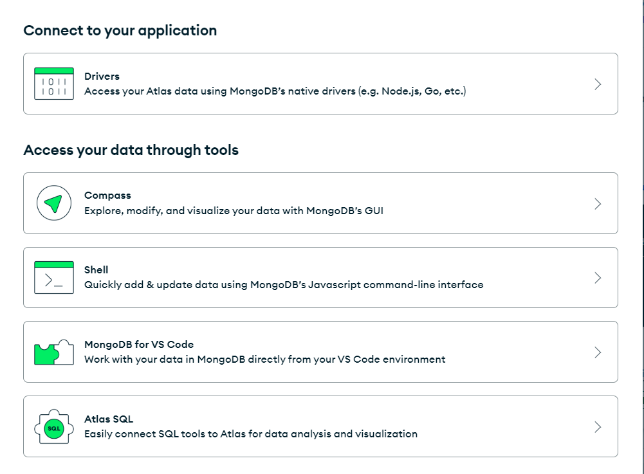Screen dimensions: 644x474
Task: Expand the Shell option chevron
Action: [598, 278]
